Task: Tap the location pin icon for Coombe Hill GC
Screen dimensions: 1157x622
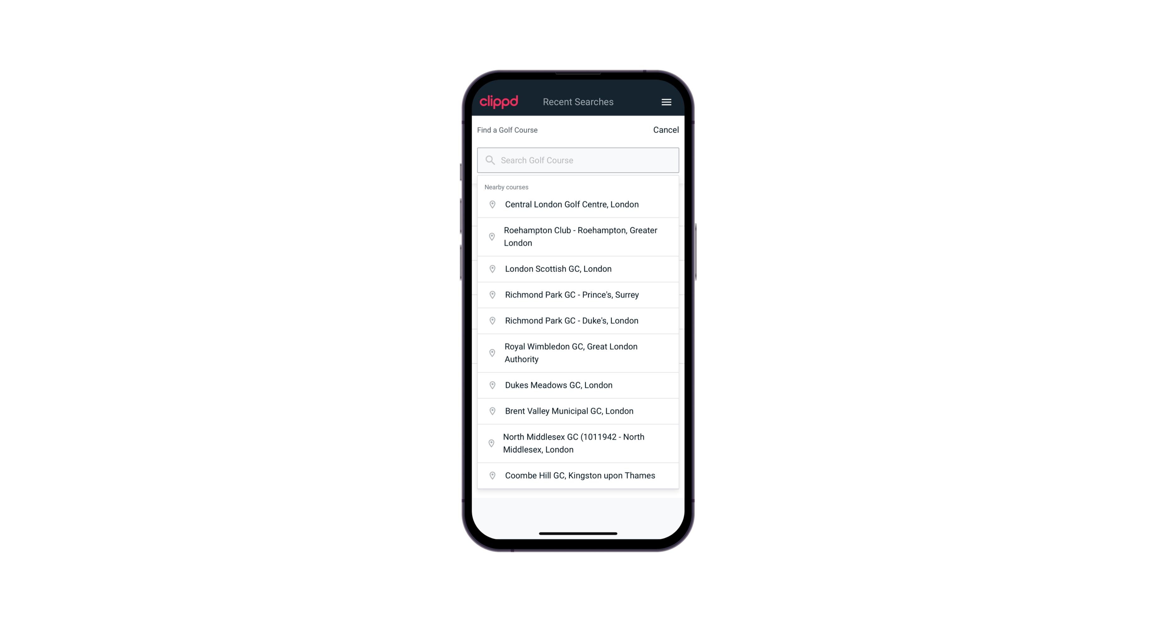Action: coord(490,475)
